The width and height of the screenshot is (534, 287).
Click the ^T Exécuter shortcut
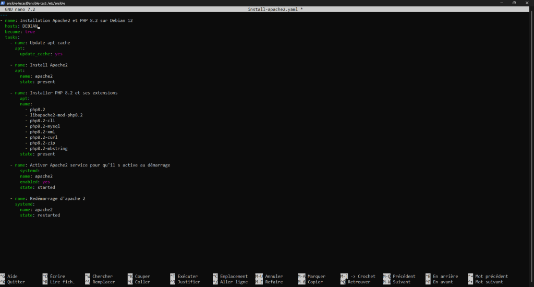pyautogui.click(x=184, y=277)
